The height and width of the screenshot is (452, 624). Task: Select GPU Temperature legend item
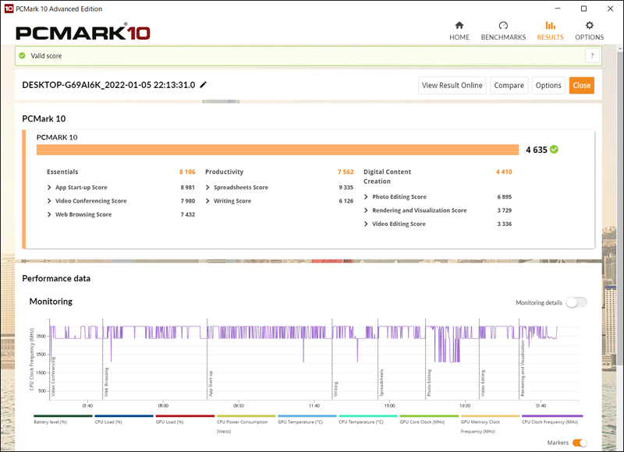[307, 419]
